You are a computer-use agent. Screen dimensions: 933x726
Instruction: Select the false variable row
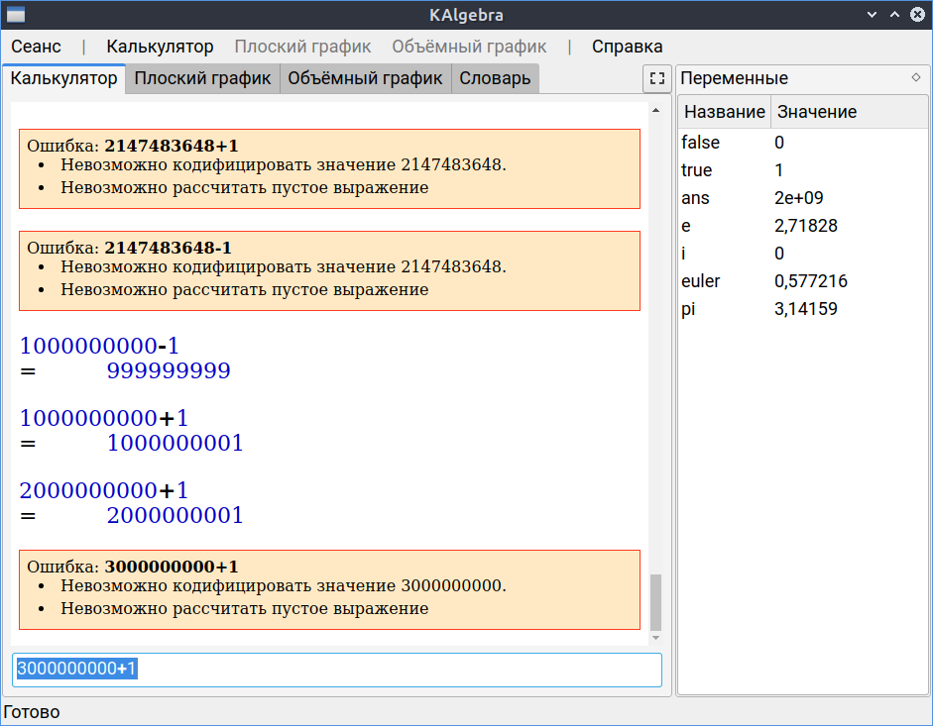[x=803, y=143]
